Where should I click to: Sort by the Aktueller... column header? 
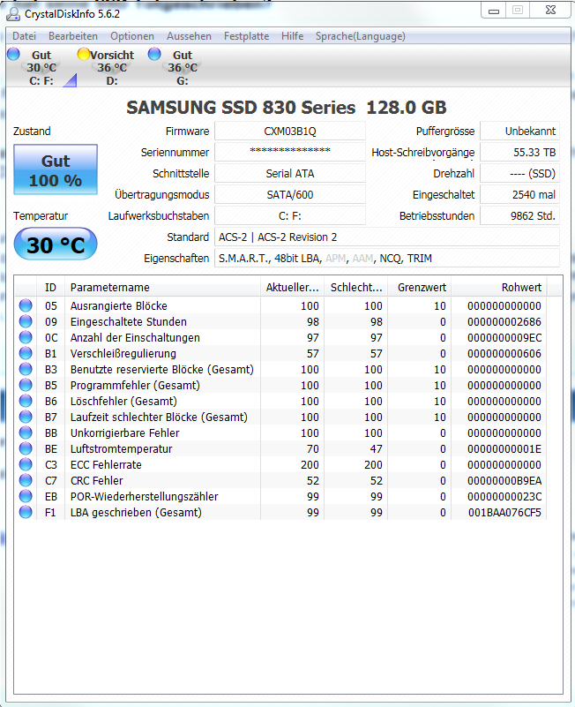coord(292,287)
